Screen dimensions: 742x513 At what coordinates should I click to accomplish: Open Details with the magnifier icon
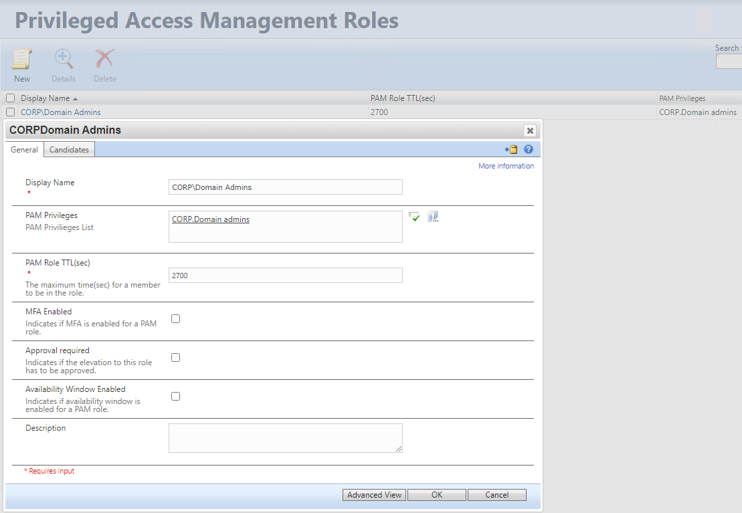point(64,60)
